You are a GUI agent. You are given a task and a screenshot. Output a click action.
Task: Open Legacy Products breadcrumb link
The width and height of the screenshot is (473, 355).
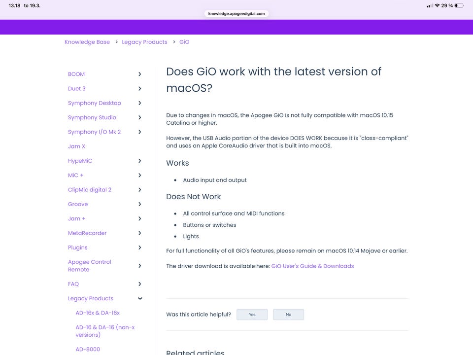[144, 42]
